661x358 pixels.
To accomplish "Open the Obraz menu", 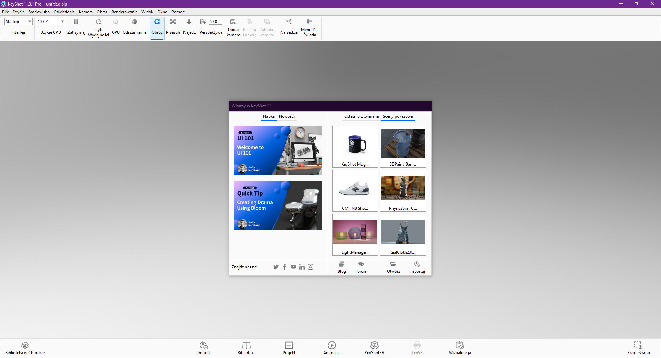I will (102, 12).
